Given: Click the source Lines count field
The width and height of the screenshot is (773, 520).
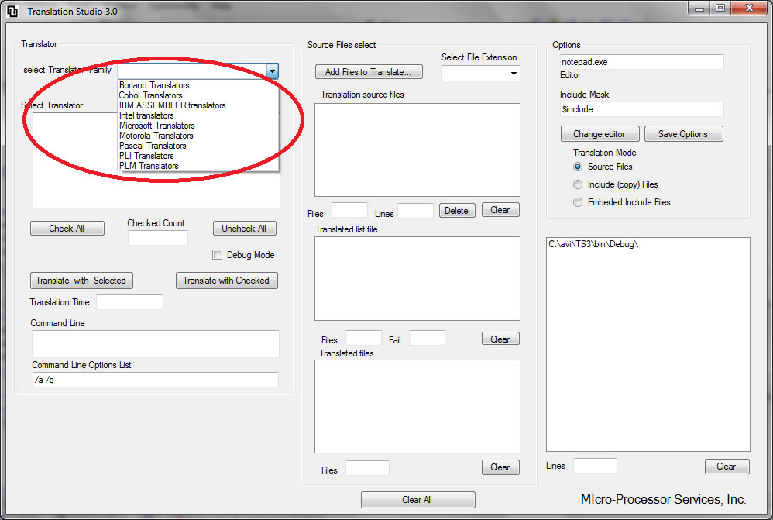Looking at the screenshot, I should pos(415,211).
